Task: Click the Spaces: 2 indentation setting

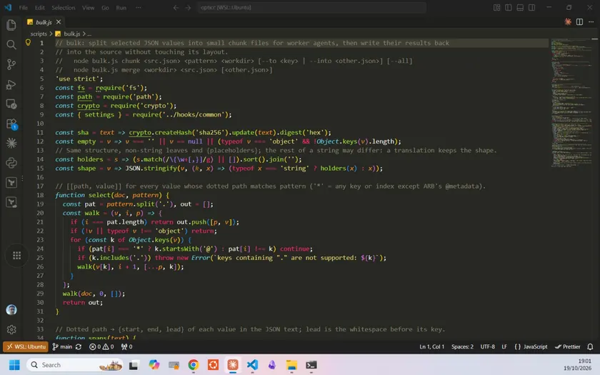Action: (x=462, y=346)
